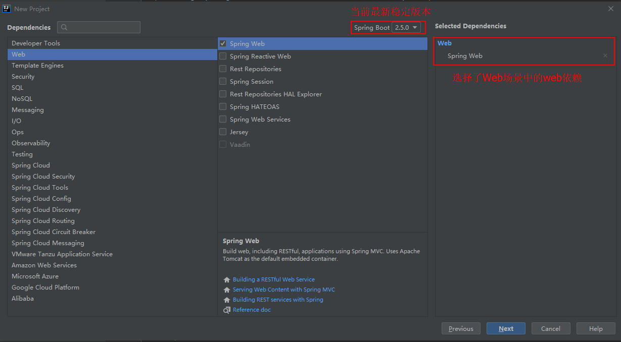Enable Rest Repositories HAL Explorer checkbox
Image resolution: width=621 pixels, height=342 pixels.
click(223, 94)
